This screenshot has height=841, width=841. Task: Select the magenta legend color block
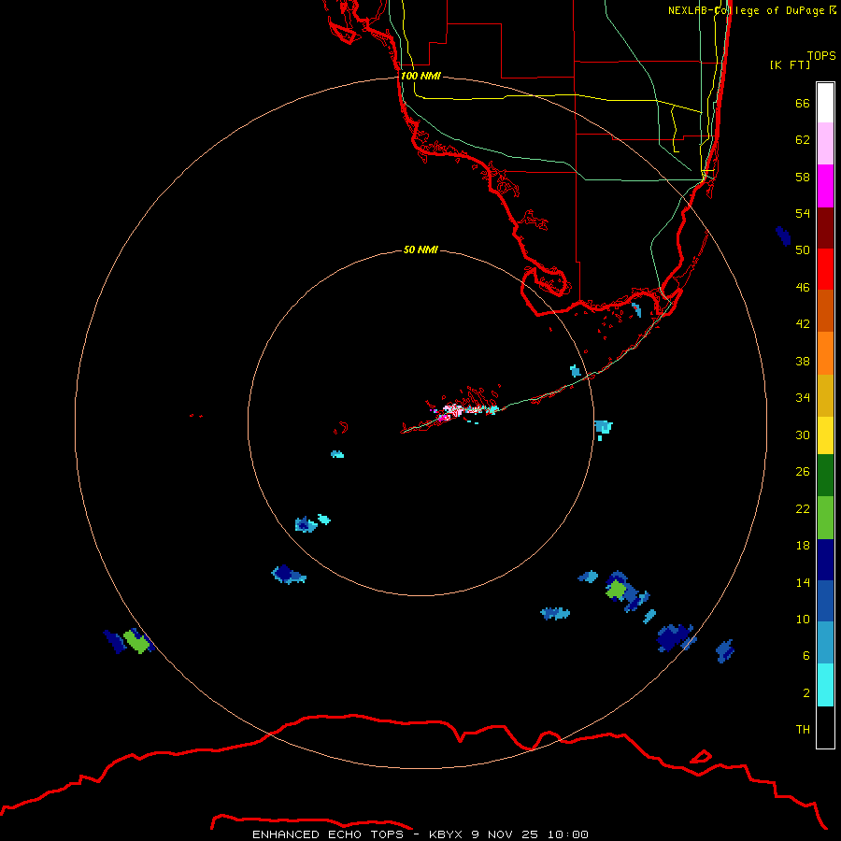825,186
